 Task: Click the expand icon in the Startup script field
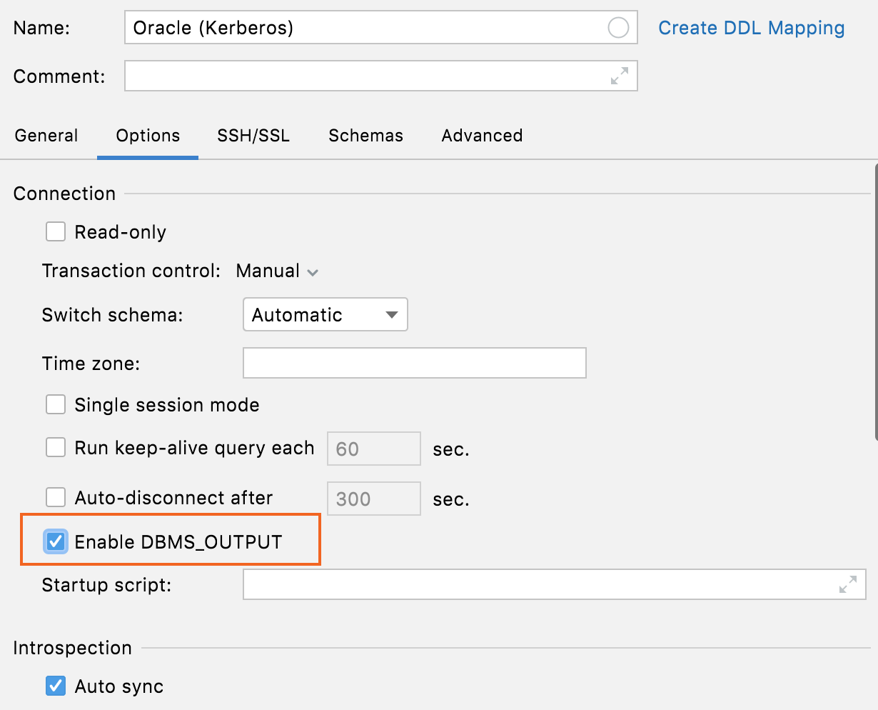coord(847,584)
